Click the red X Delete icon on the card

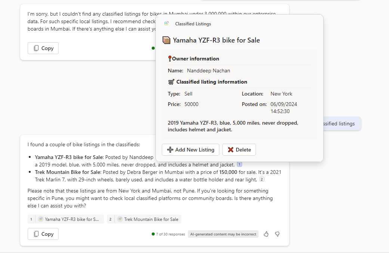coord(231,150)
